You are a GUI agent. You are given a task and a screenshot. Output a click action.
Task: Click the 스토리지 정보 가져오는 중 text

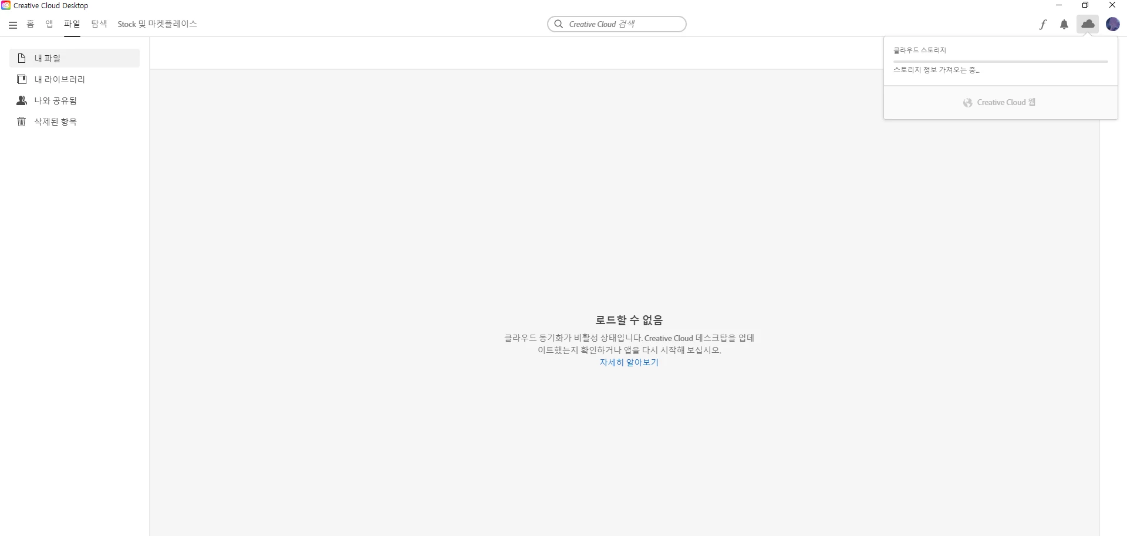[x=936, y=70]
